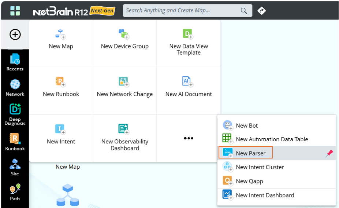The height and width of the screenshot is (208, 339).
Task: Open Path in the sidebar
Action: 15,192
